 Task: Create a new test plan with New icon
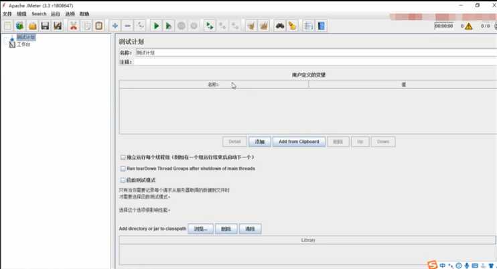pyautogui.click(x=7, y=25)
